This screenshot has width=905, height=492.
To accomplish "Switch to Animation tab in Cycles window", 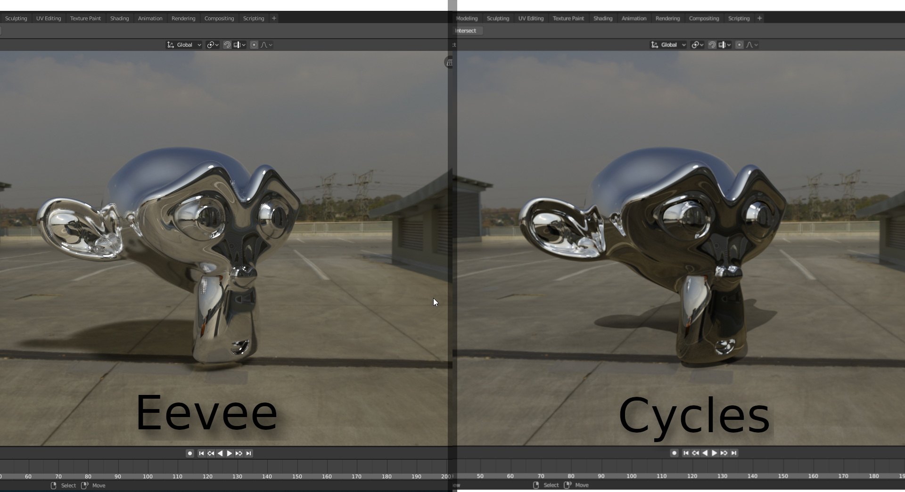I will pyautogui.click(x=633, y=18).
